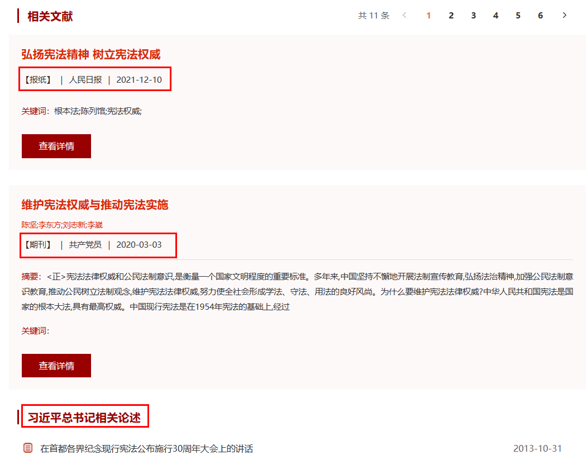Select page 1 in the pagination
The image size is (587, 464).
(x=428, y=15)
